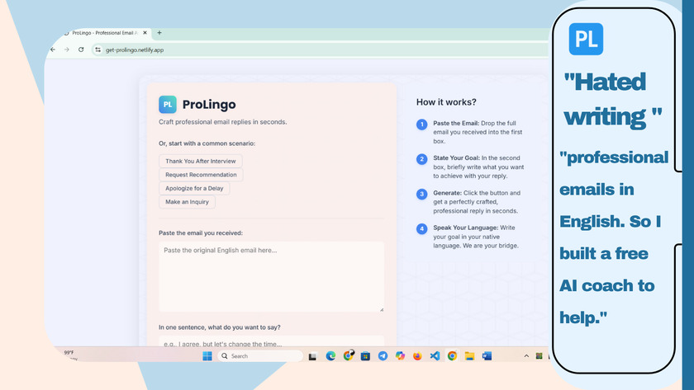Close the ProLingo browser tab
Image resolution: width=694 pixels, height=390 pixels.
pos(145,33)
